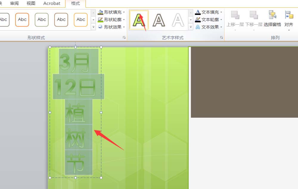Open the 艺术字样式 dialog launcher
This screenshot has width=298, height=189.
point(221,37)
